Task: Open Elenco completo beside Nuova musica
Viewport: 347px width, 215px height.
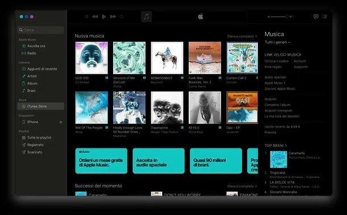Action: tap(242, 36)
